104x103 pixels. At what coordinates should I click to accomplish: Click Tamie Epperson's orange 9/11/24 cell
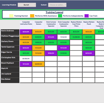(38, 48)
